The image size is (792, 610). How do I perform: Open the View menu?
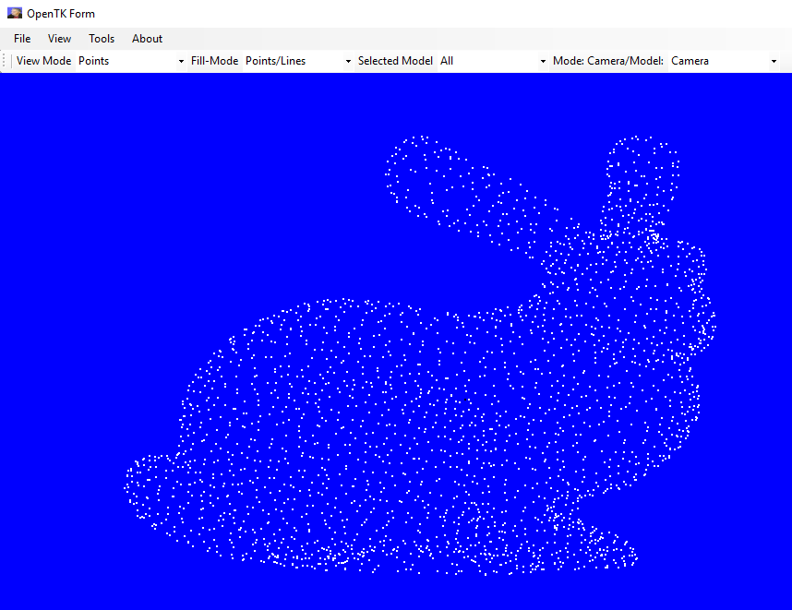point(59,39)
